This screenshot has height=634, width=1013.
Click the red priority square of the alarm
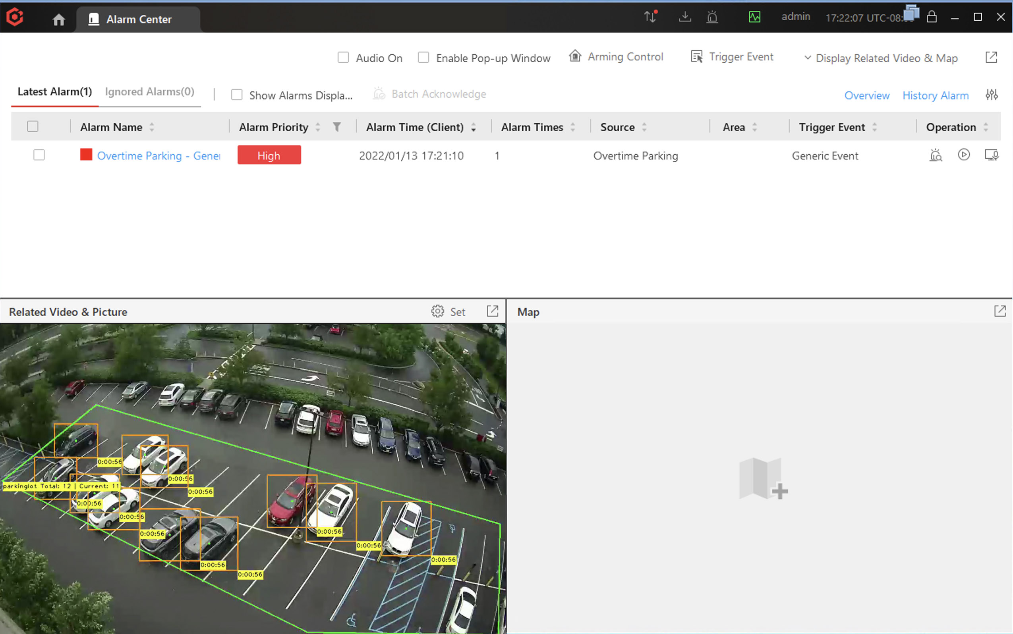86,155
